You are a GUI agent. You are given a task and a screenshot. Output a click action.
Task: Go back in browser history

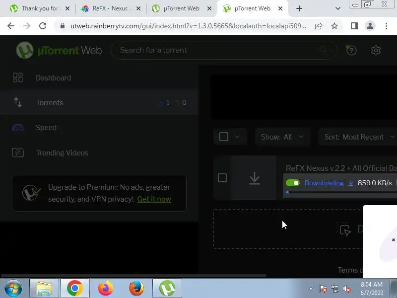(x=11, y=26)
